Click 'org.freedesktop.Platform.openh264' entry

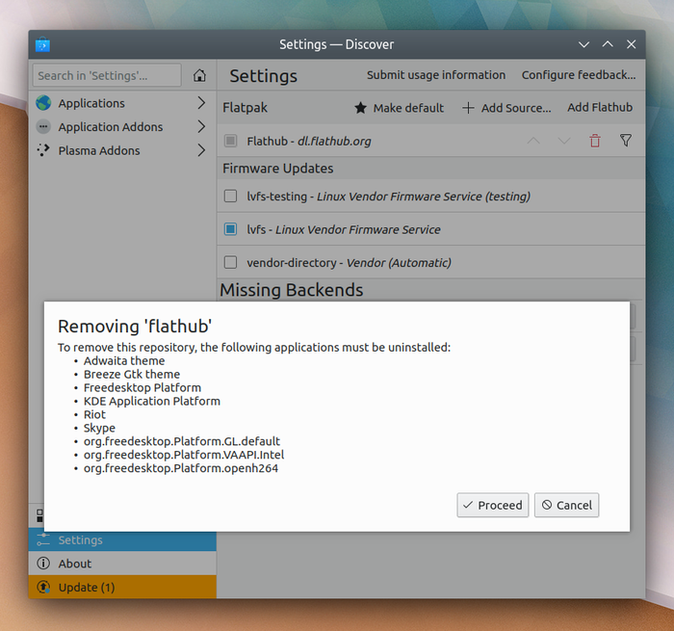(x=181, y=468)
